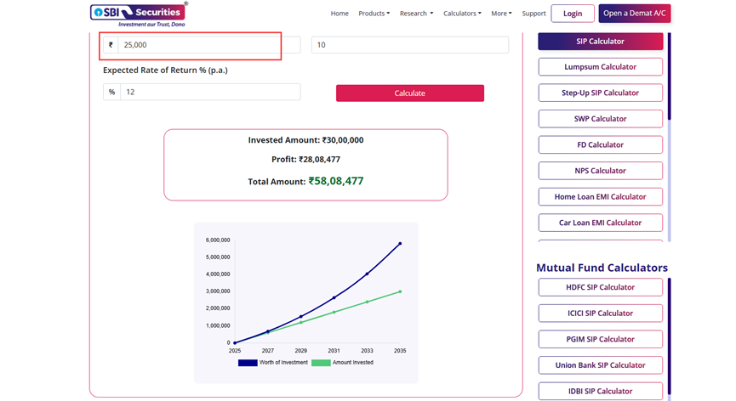Click the Total Amount value ₹58,08,477

click(x=336, y=181)
